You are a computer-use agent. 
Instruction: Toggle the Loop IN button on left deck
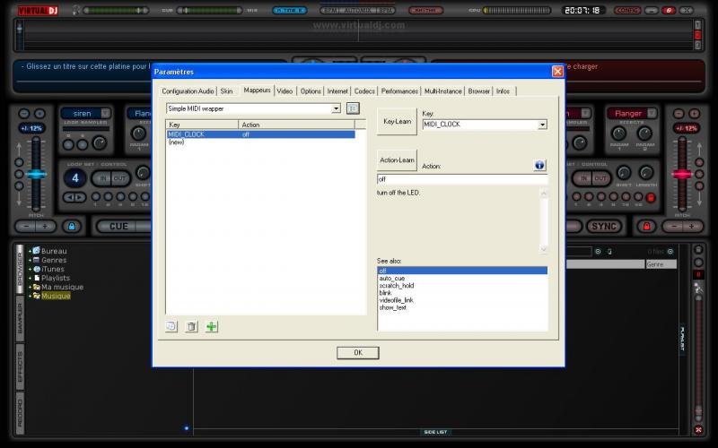coord(102,177)
